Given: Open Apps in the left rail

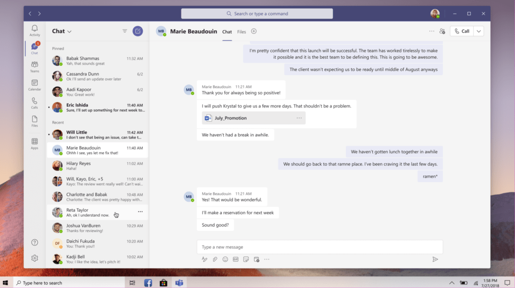Looking at the screenshot, I should pyautogui.click(x=35, y=144).
